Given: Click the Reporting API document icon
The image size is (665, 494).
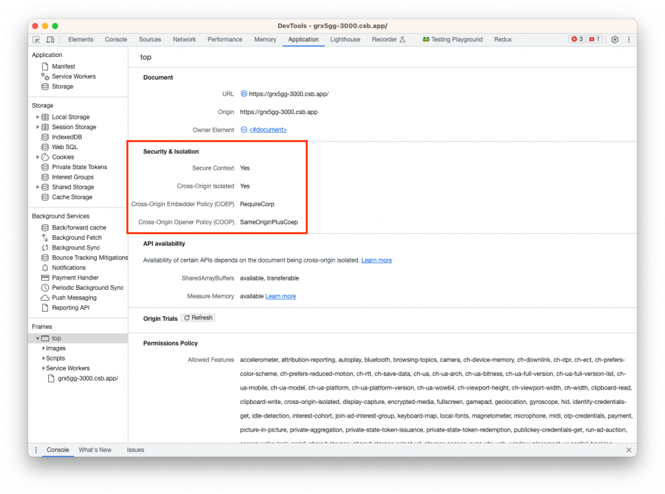Looking at the screenshot, I should coord(45,308).
